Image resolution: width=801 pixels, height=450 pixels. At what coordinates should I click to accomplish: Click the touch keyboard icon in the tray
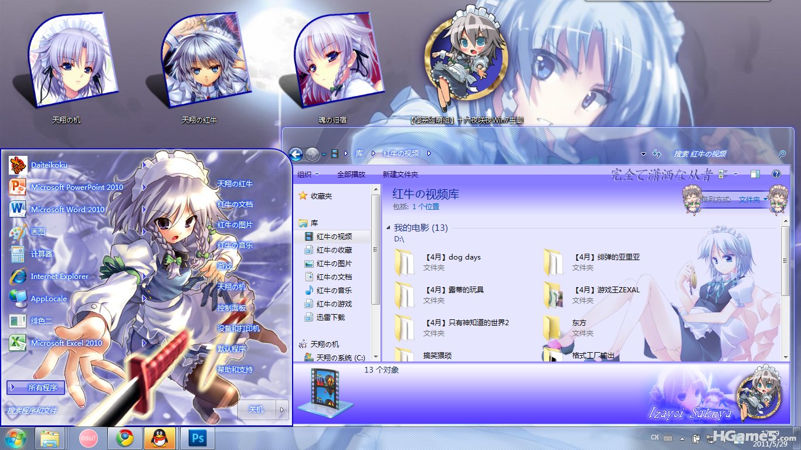[x=668, y=438]
